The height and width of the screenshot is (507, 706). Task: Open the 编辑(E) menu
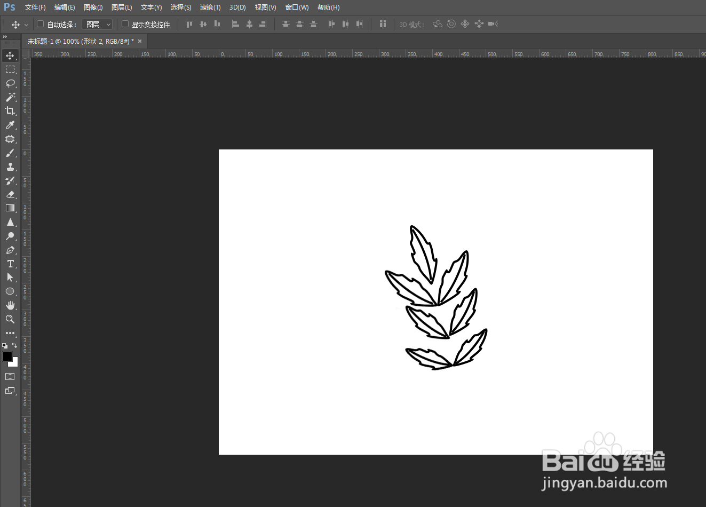click(x=65, y=7)
